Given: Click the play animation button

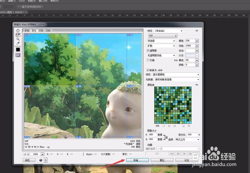Looking at the screenshot, I should [x=184, y=154].
